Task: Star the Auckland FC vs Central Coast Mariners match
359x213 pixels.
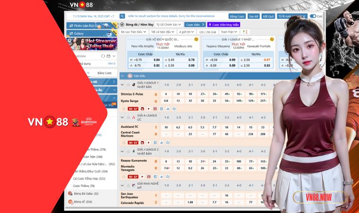Action: 124,143
